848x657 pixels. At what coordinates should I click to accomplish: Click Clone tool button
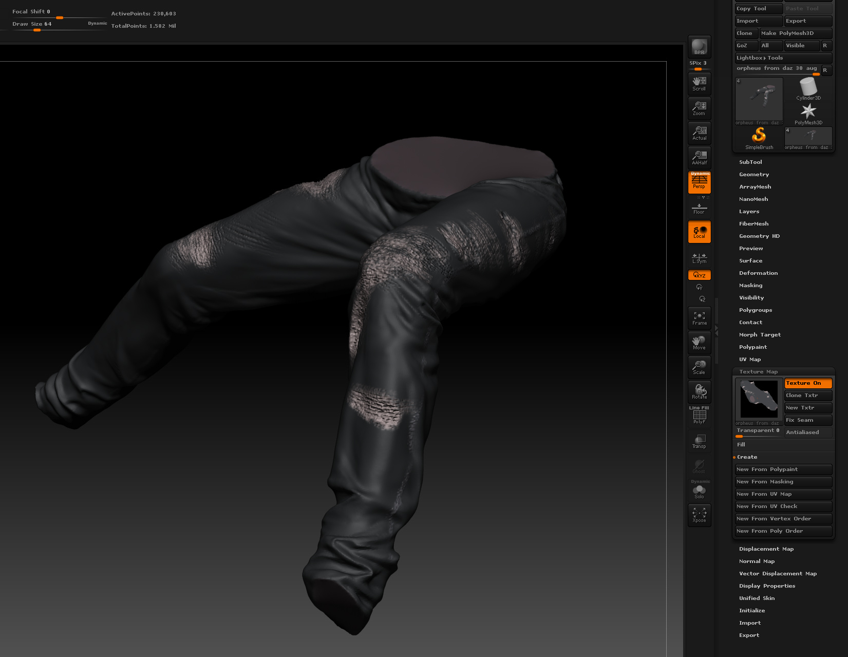click(x=747, y=33)
